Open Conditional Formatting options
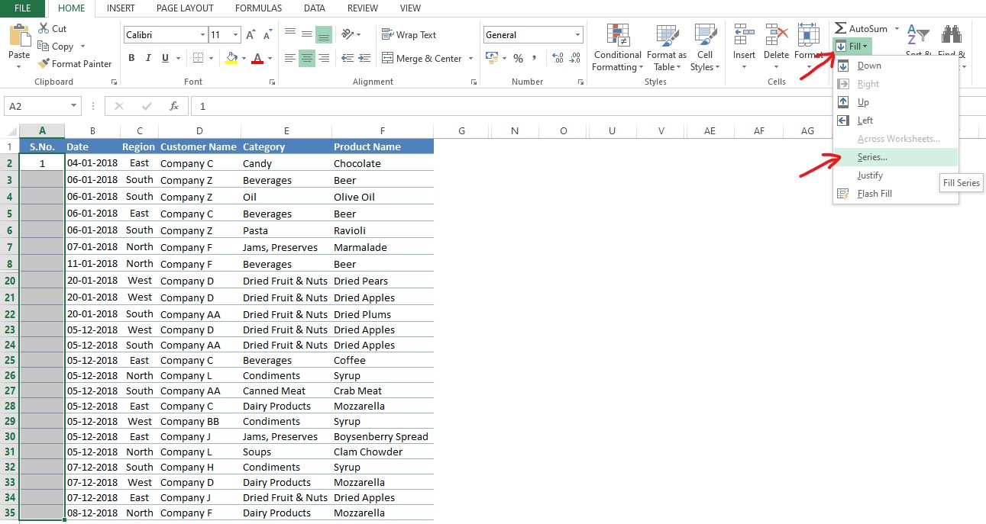Screen dimensions: 986x524 point(616,47)
